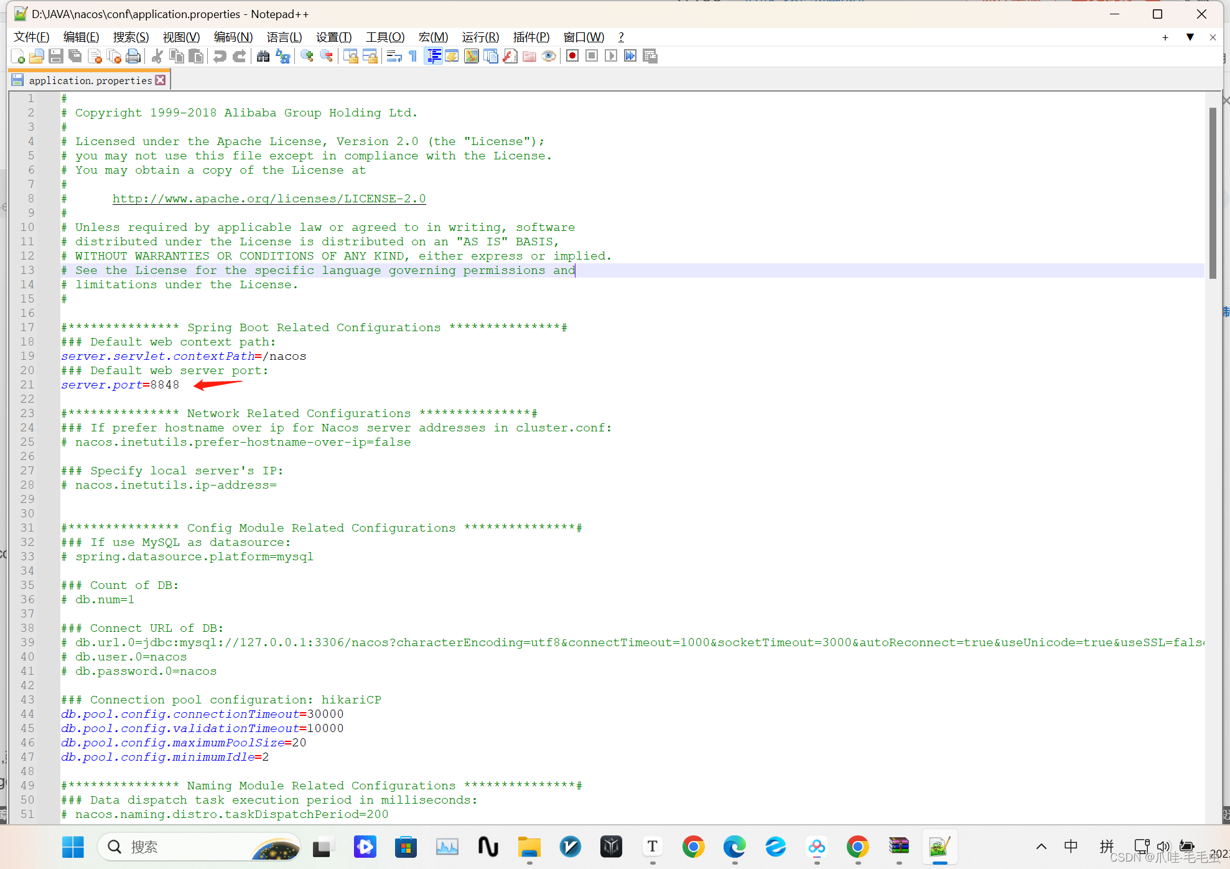The image size is (1230, 869).
Task: Toggle the monitoring eye icon
Action: click(x=549, y=57)
